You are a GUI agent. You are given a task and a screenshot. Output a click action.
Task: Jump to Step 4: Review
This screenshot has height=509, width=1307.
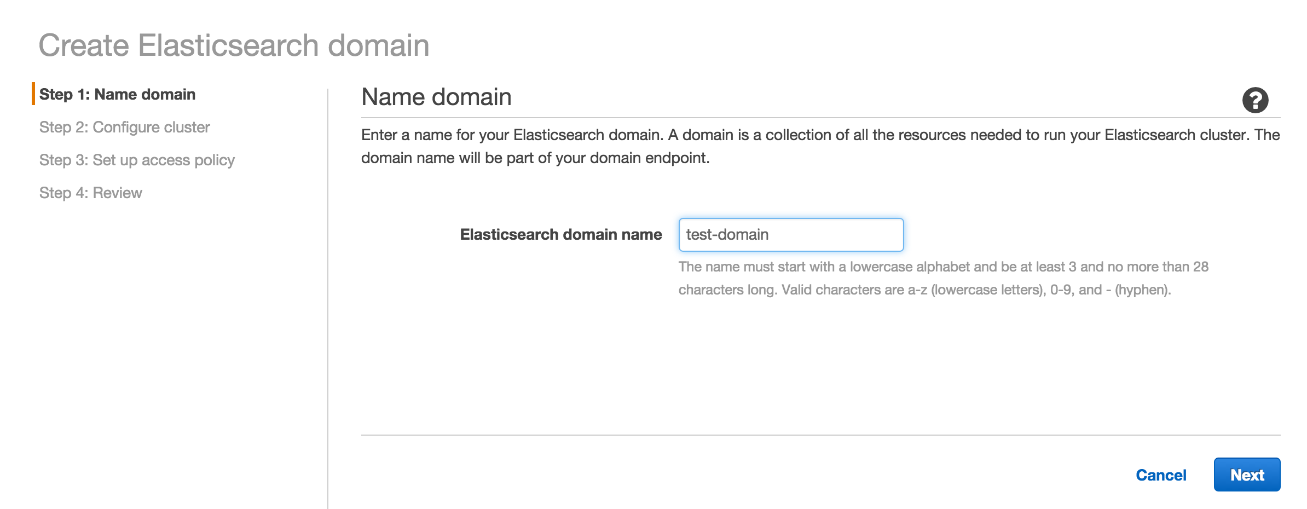coord(90,193)
